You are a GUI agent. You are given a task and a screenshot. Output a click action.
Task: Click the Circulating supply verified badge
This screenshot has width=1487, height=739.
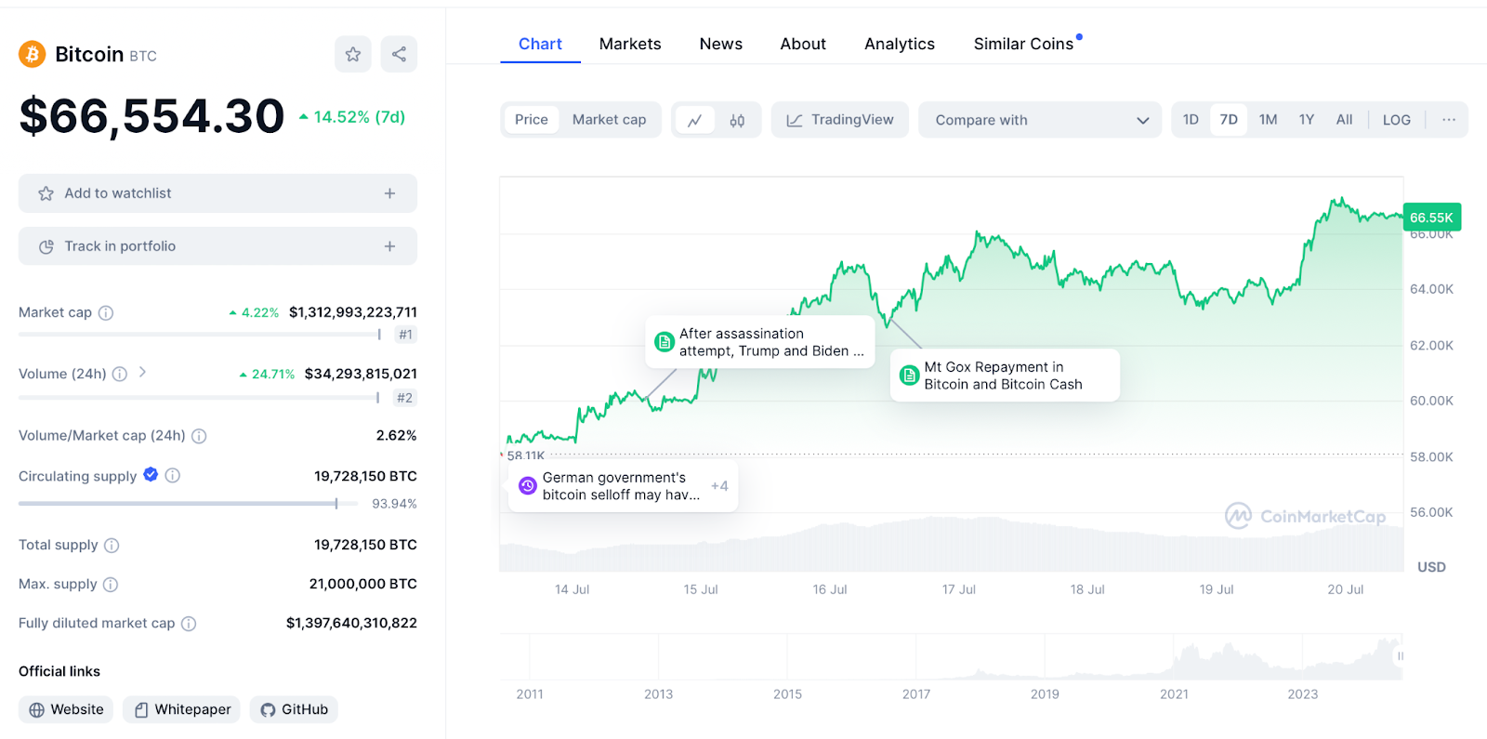tap(151, 474)
